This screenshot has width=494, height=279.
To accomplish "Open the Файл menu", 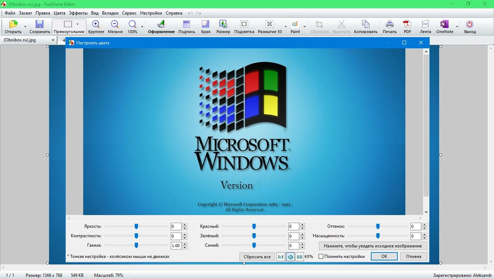I will click(x=10, y=13).
